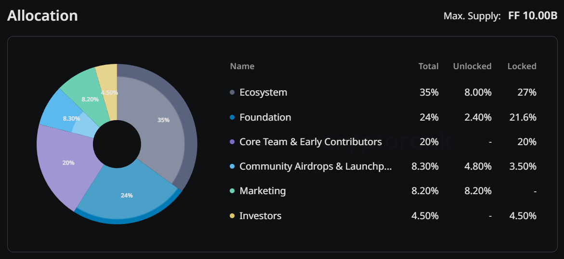Image resolution: width=564 pixels, height=259 pixels.
Task: Click the Ecosystem legend color dot
Action: 232,93
